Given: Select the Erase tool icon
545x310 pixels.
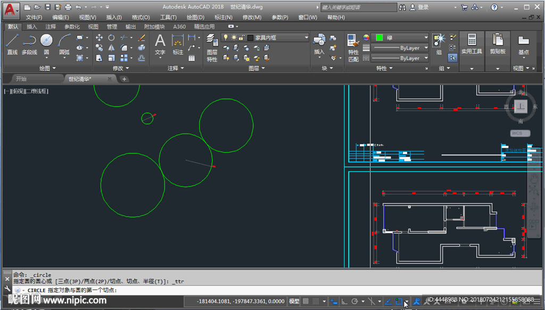Looking at the screenshot, I should pyautogui.click(x=142, y=38).
